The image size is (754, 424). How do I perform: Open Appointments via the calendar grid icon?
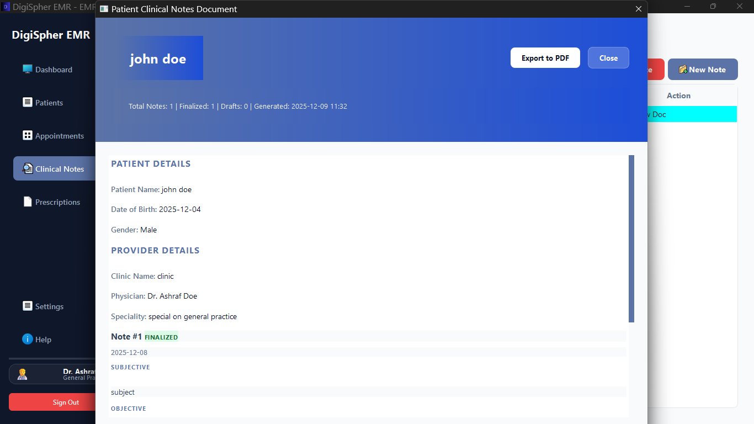[26, 135]
